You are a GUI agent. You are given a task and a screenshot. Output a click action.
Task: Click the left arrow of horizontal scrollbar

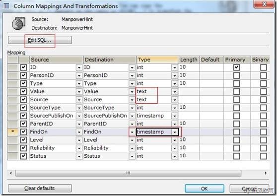coord(11,173)
